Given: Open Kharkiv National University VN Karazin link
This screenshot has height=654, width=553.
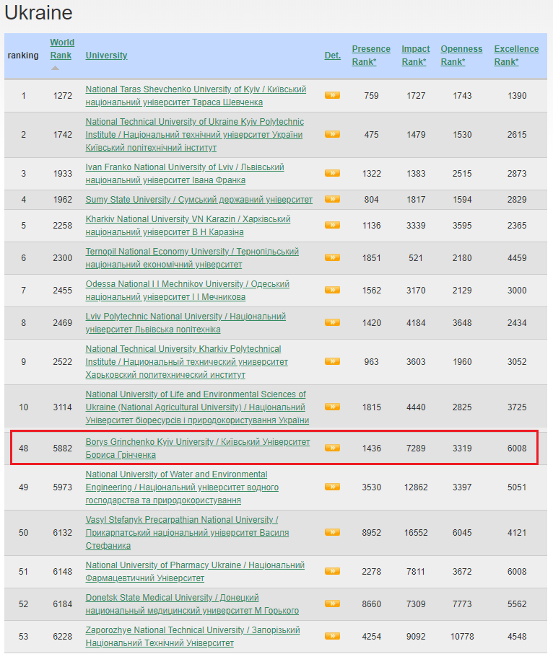Looking at the screenshot, I should [188, 225].
